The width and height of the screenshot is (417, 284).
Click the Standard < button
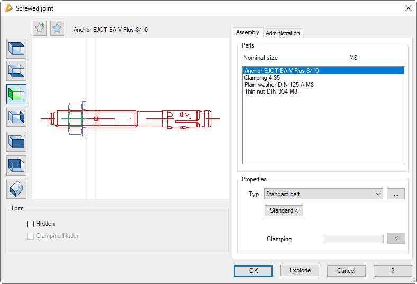[x=284, y=210]
